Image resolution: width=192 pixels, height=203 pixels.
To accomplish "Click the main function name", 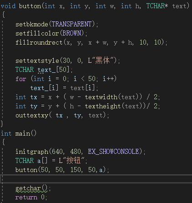I will tap(23, 133).
